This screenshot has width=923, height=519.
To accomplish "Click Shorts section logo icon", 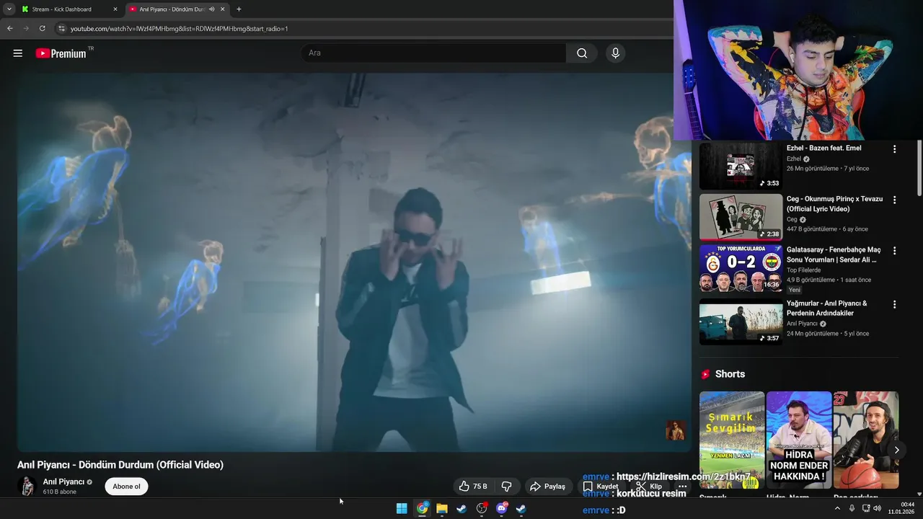I will click(x=705, y=374).
